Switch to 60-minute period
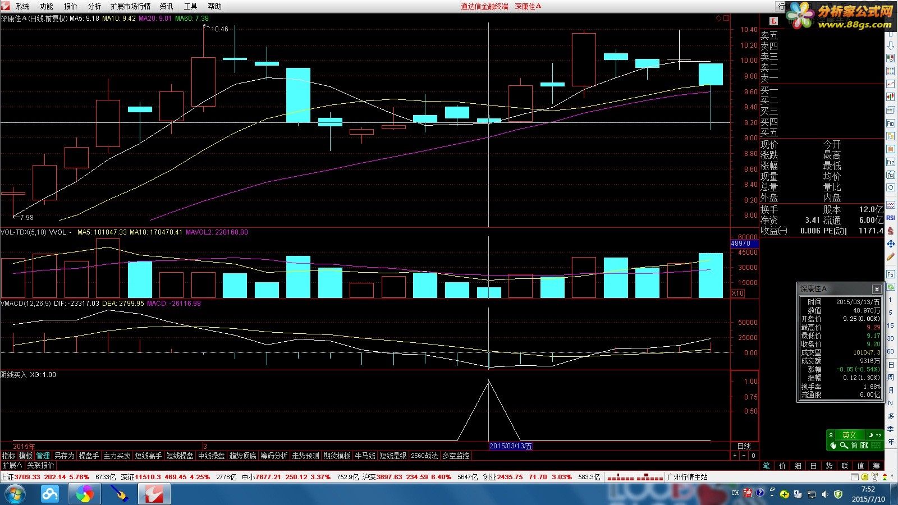Screen dimensions: 898x505 click(891, 351)
